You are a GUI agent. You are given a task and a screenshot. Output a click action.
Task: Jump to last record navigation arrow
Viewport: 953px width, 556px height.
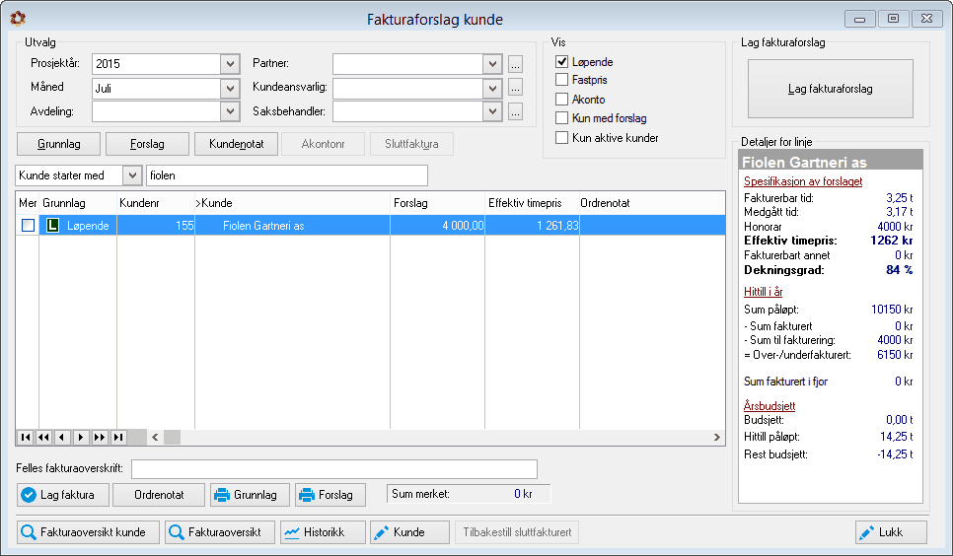[118, 437]
